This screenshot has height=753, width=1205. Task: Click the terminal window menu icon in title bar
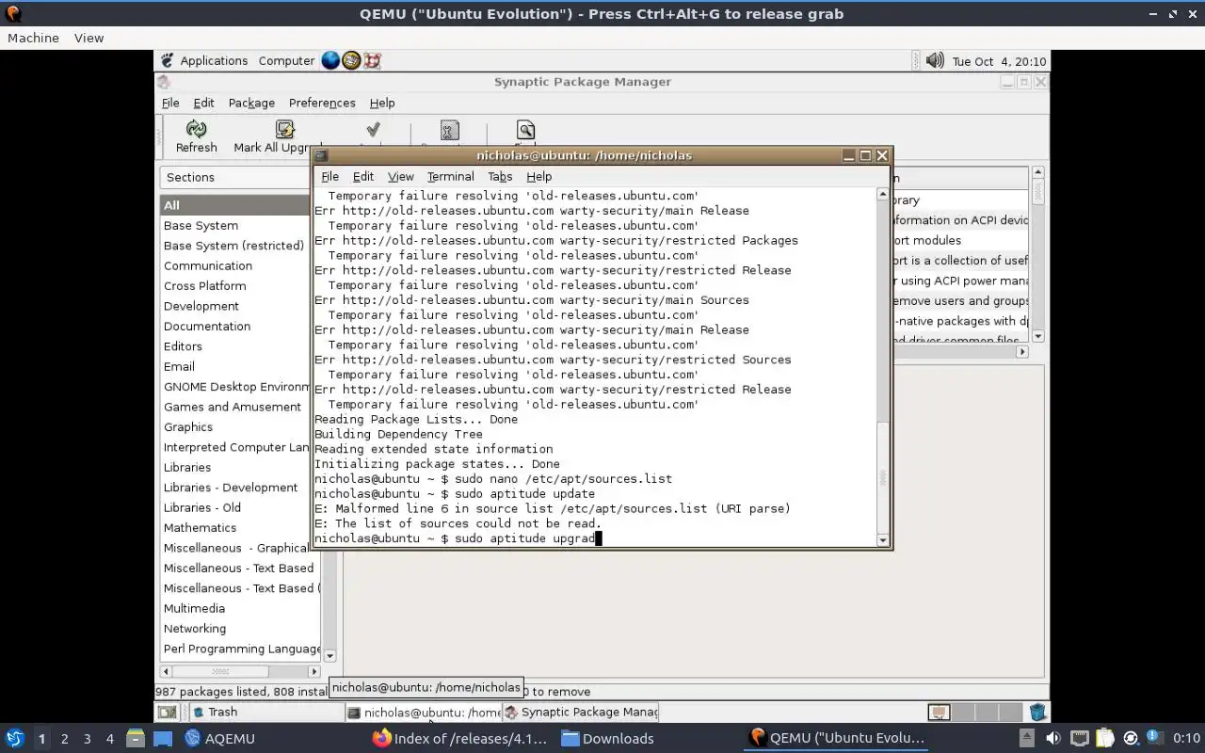(x=321, y=155)
